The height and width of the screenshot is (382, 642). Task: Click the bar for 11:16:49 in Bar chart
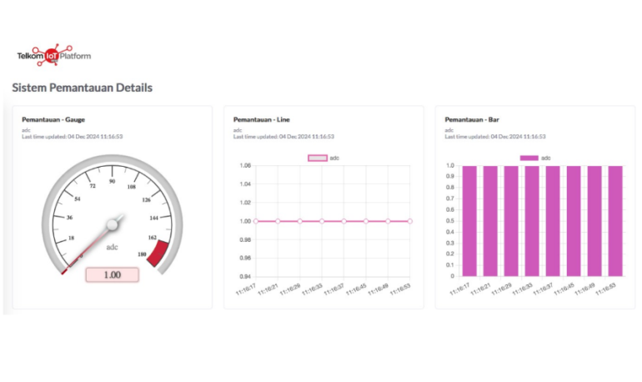coord(594,221)
